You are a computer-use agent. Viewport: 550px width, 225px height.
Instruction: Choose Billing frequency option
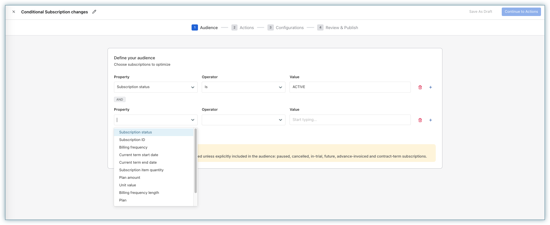(x=153, y=147)
